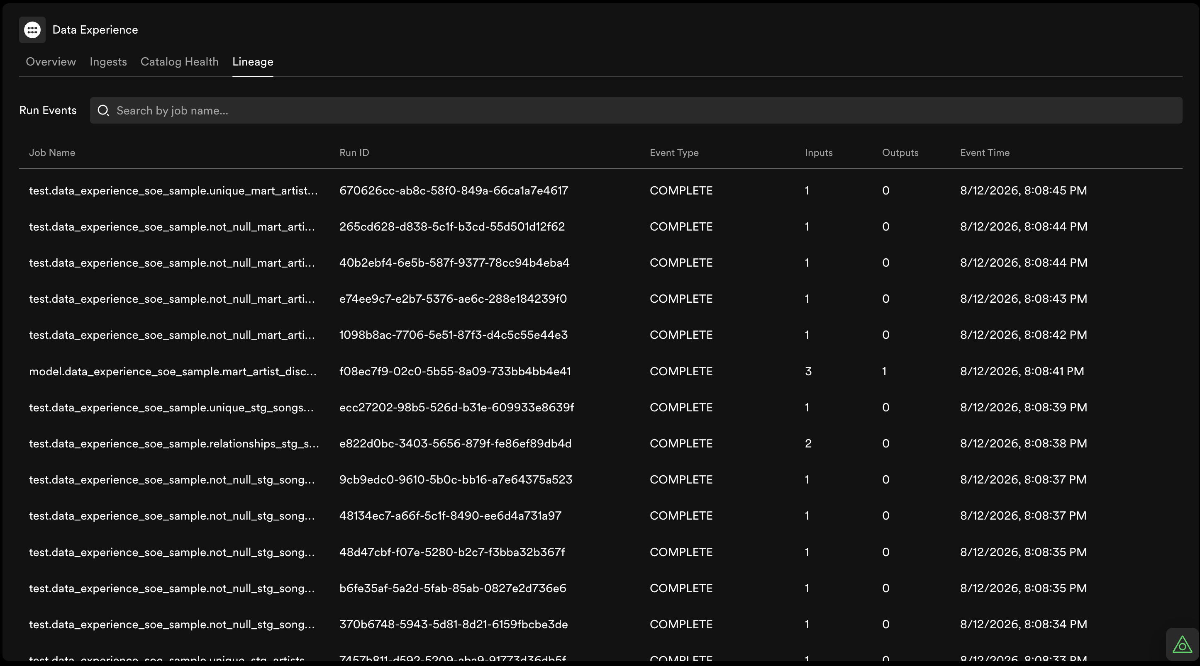
Task: Switch to the Ingests tab
Action: click(108, 61)
